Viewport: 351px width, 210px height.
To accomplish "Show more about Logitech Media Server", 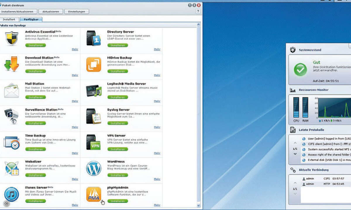I will [x=157, y=101].
